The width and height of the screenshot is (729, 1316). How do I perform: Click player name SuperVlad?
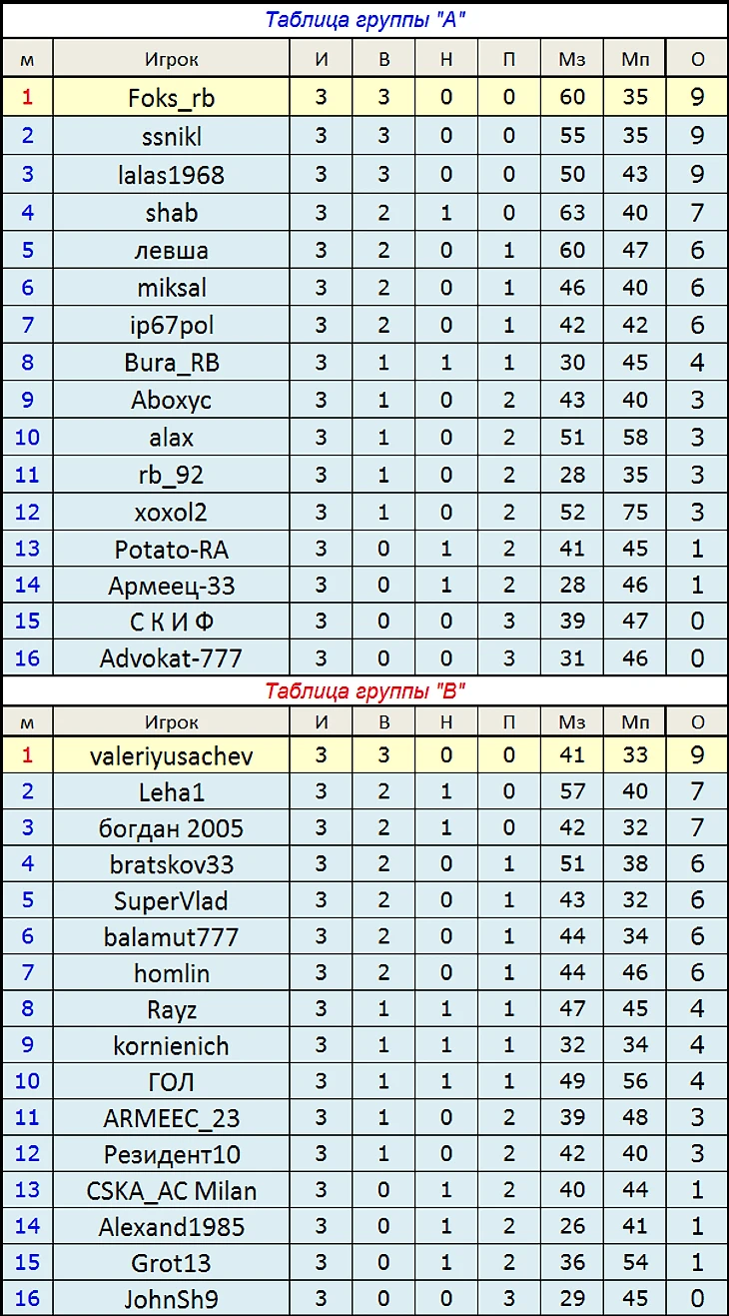[171, 901]
